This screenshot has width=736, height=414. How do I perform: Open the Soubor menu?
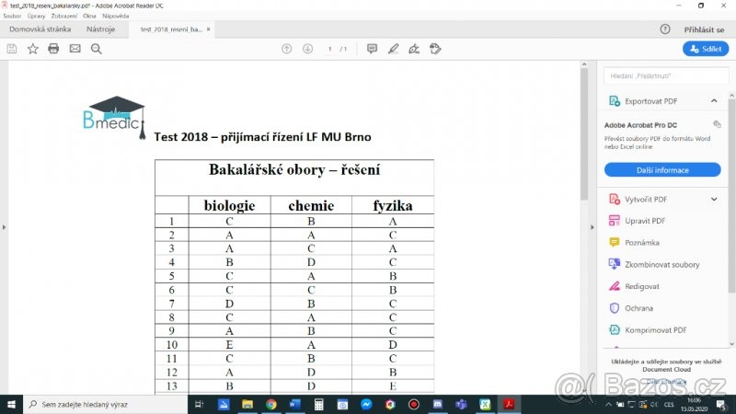12,16
